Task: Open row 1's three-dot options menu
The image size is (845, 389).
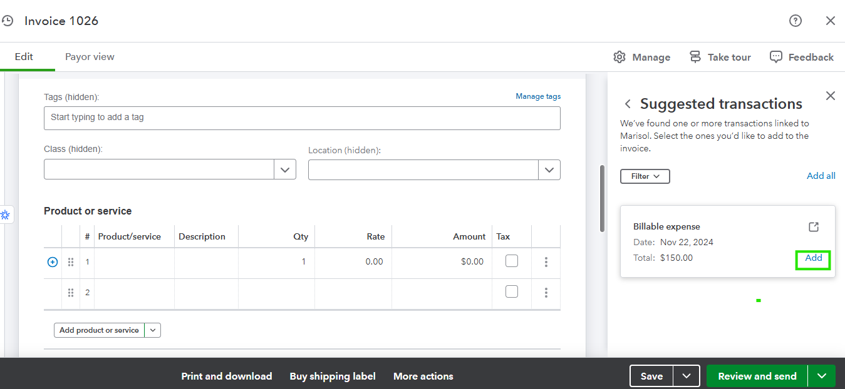Action: click(546, 261)
